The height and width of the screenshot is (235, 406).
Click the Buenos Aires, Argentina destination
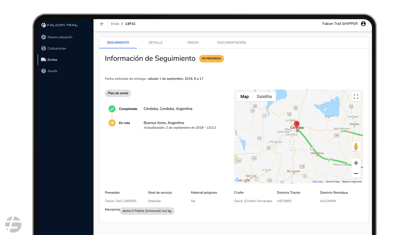click(164, 123)
